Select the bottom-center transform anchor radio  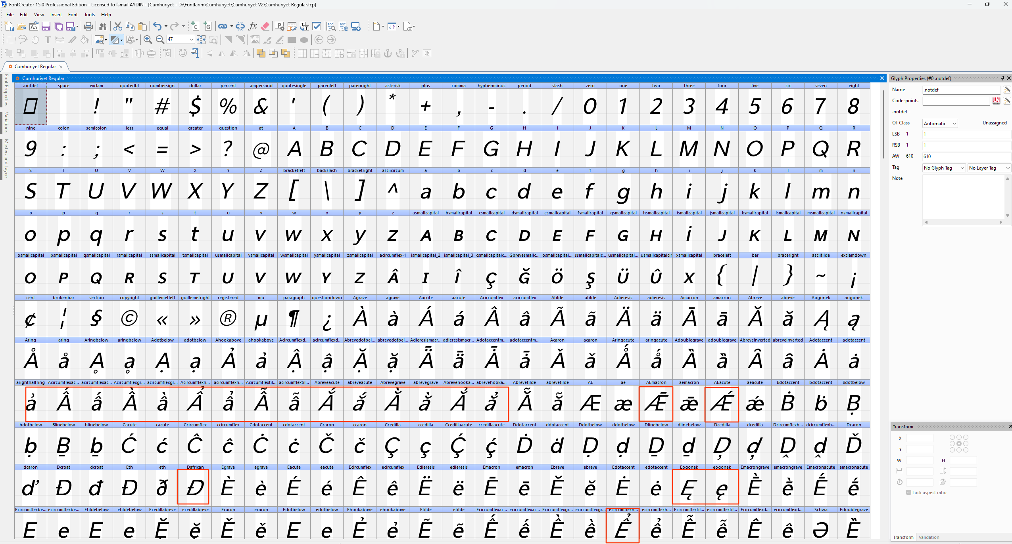tap(959, 450)
